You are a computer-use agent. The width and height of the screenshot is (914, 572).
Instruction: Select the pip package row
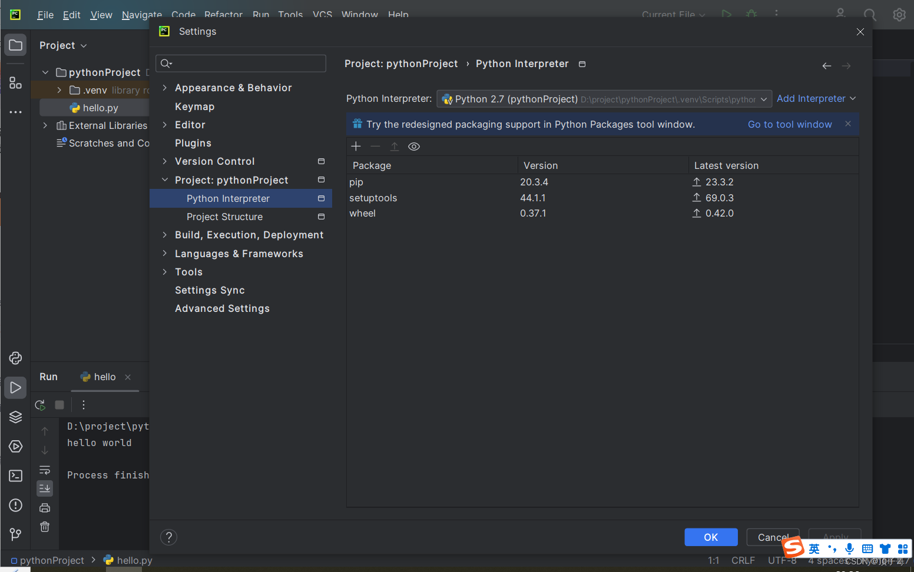tap(602, 182)
